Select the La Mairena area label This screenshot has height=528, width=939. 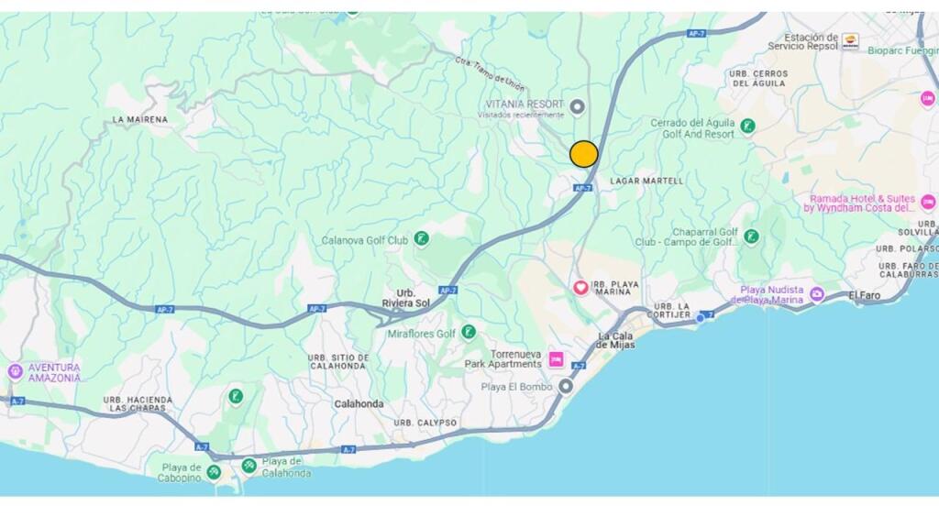tap(140, 120)
